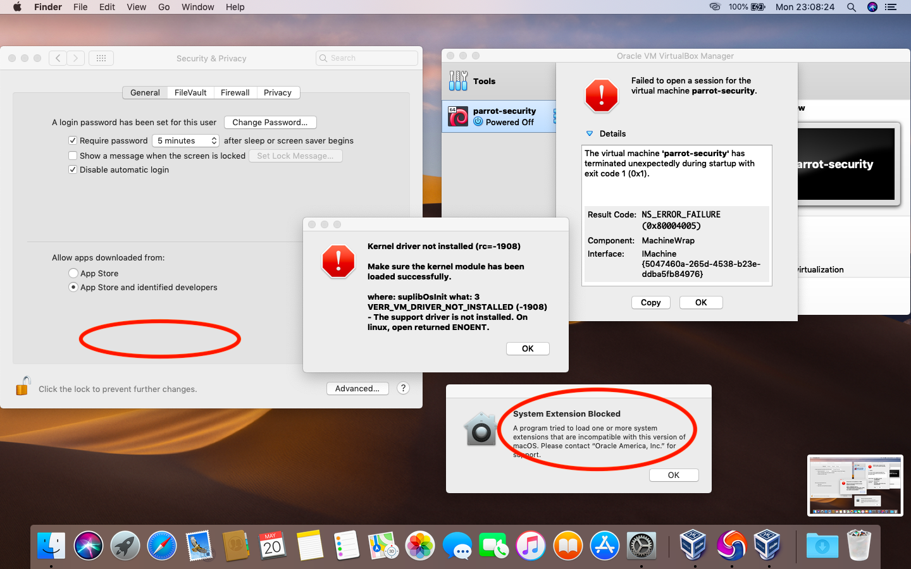Collapse the Details disclosure triangle
This screenshot has width=911, height=569.
pos(590,133)
